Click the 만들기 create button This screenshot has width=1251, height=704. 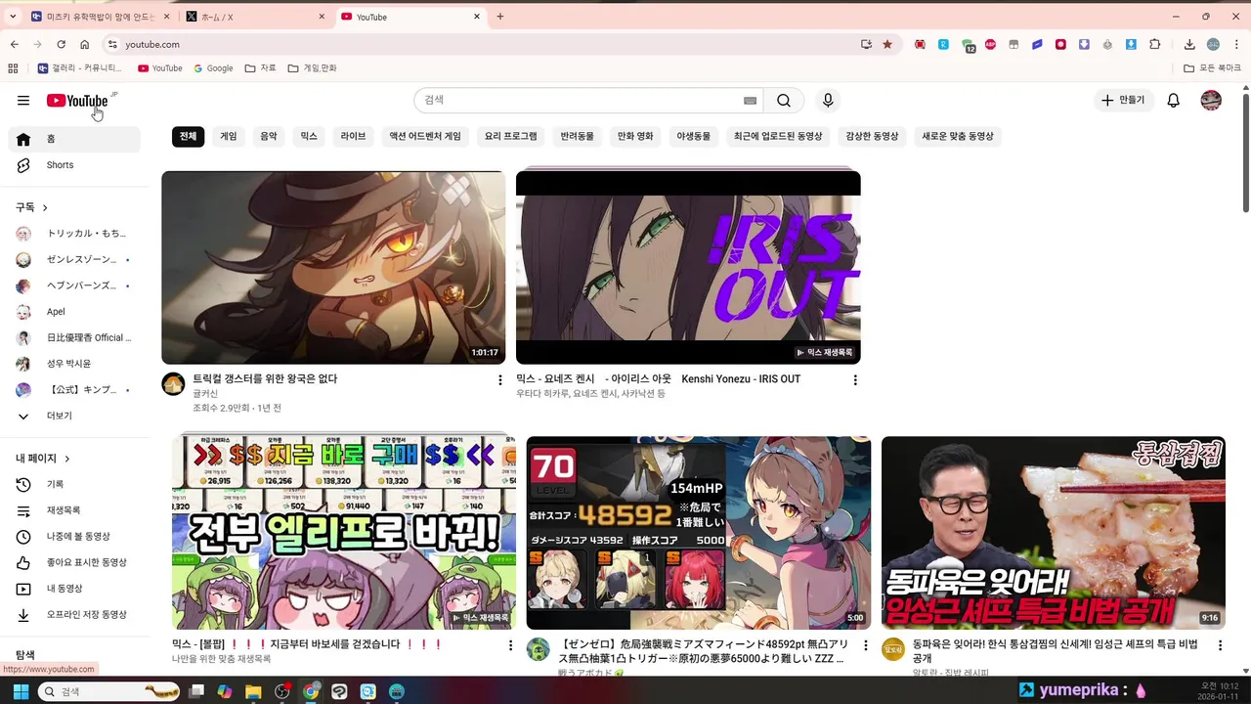point(1123,101)
